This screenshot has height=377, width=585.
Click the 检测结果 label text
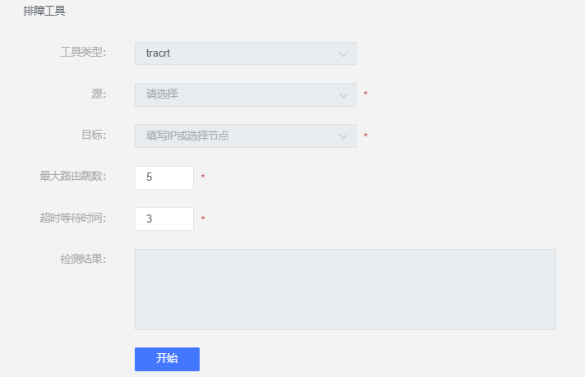(x=83, y=259)
